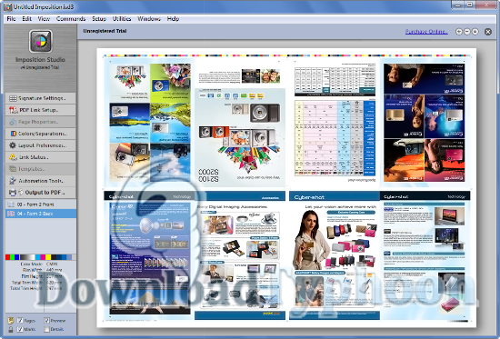Open the File menu
Screen dimensions: 500x339
11,19
